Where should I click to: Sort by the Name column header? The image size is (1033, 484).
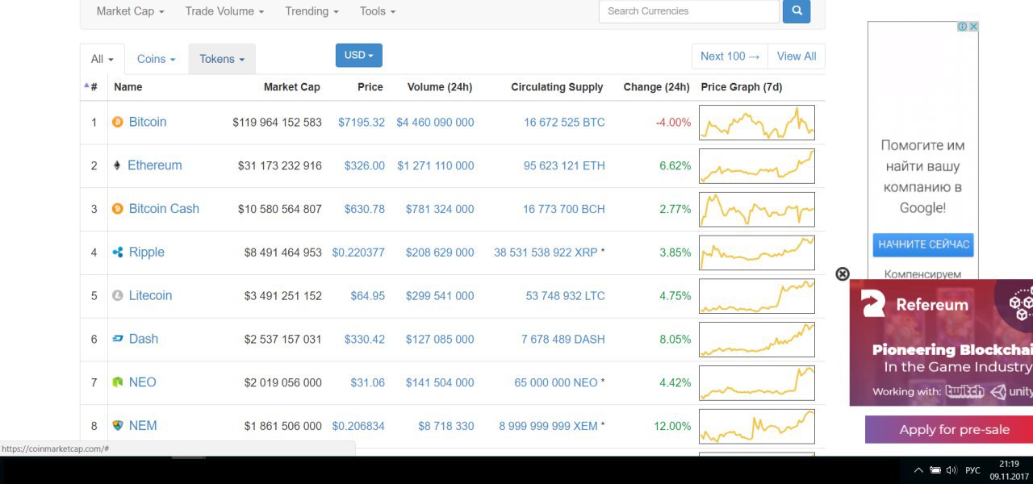pos(128,87)
